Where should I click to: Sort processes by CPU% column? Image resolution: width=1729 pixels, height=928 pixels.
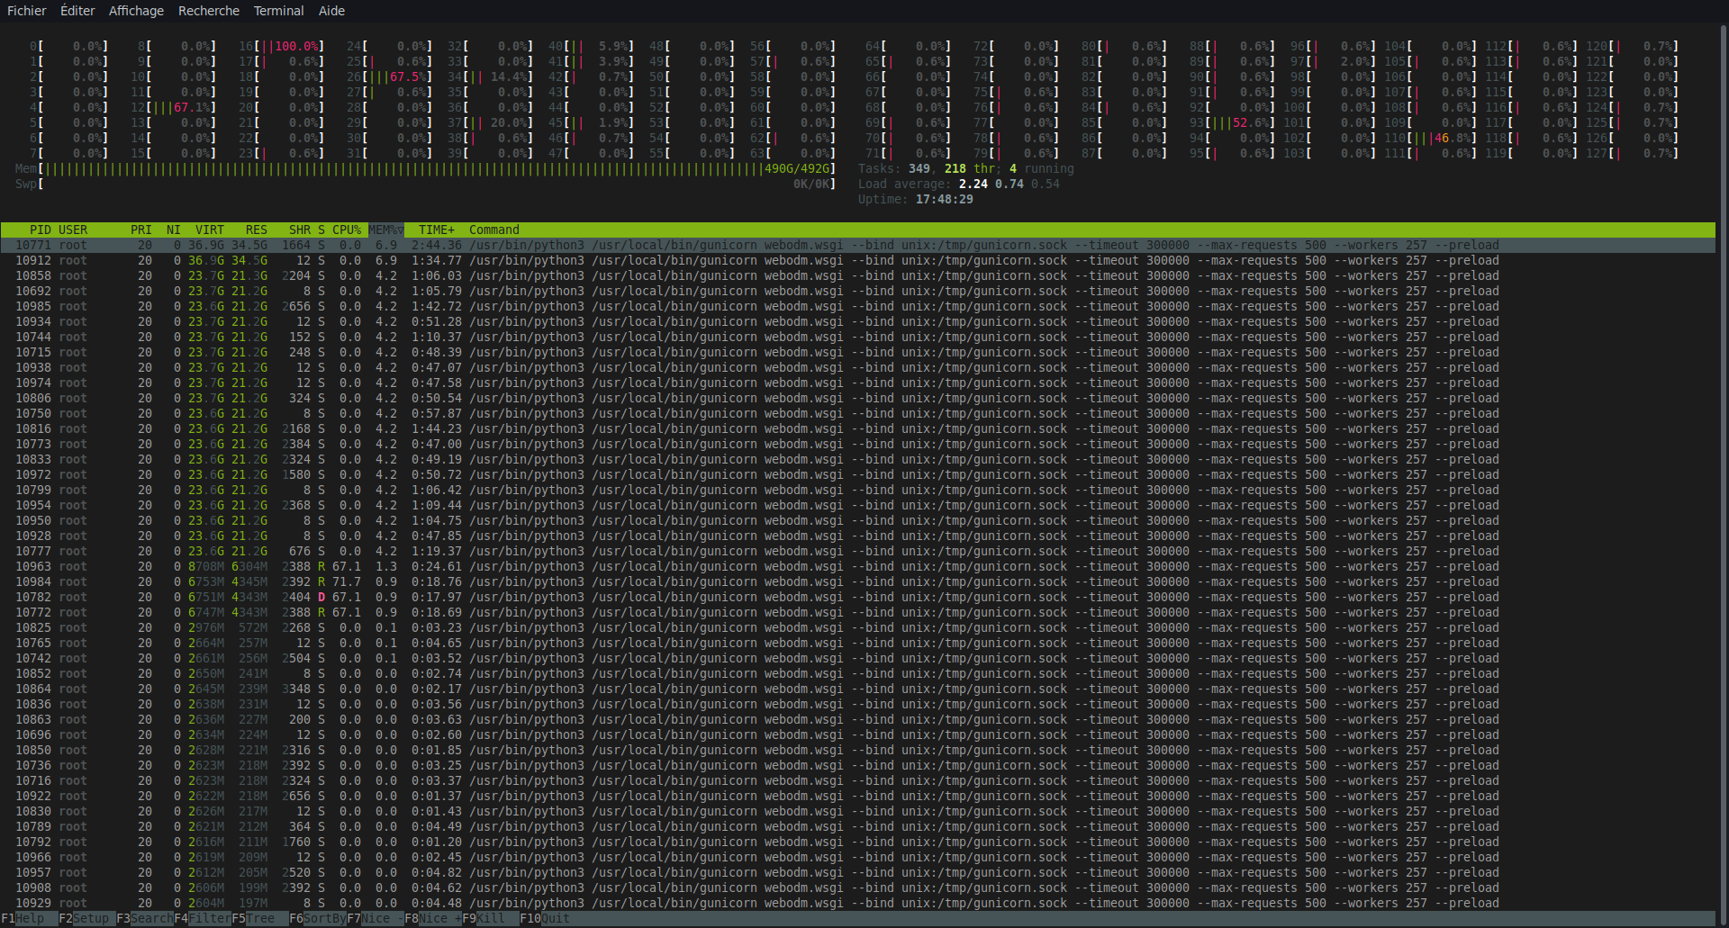pos(347,230)
